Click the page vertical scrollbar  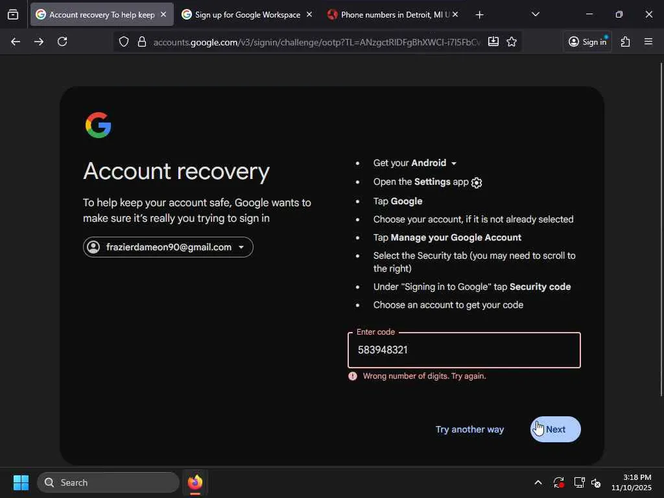click(661, 229)
